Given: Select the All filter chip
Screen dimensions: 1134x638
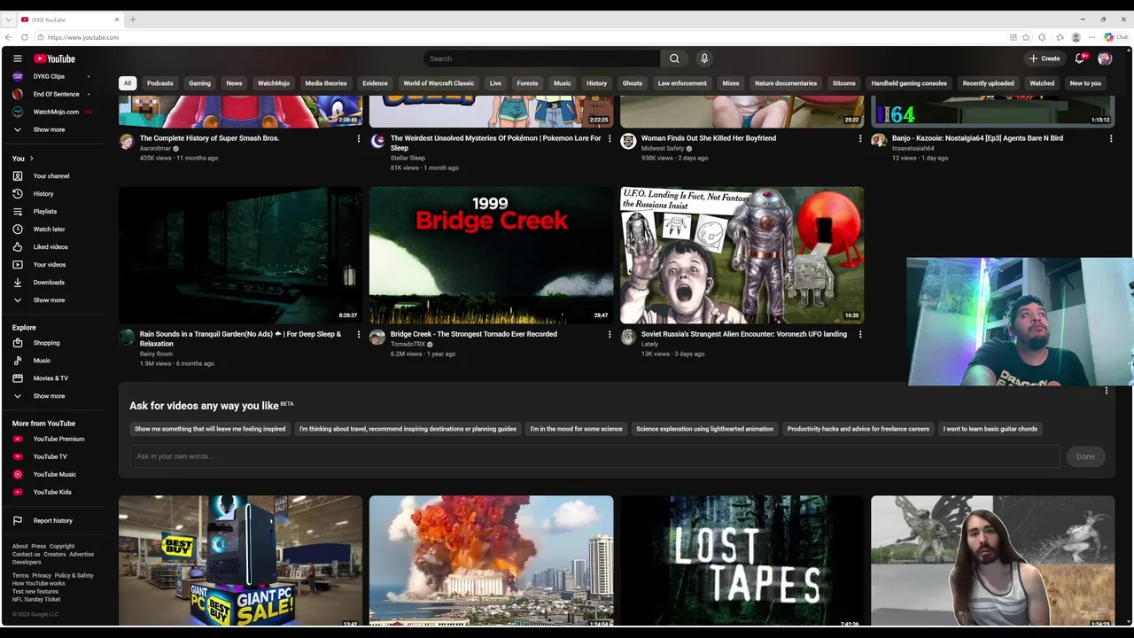Looking at the screenshot, I should point(128,83).
